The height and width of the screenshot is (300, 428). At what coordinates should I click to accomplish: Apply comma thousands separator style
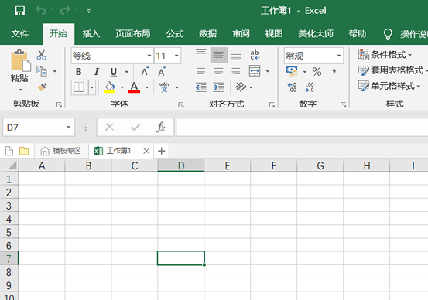334,71
